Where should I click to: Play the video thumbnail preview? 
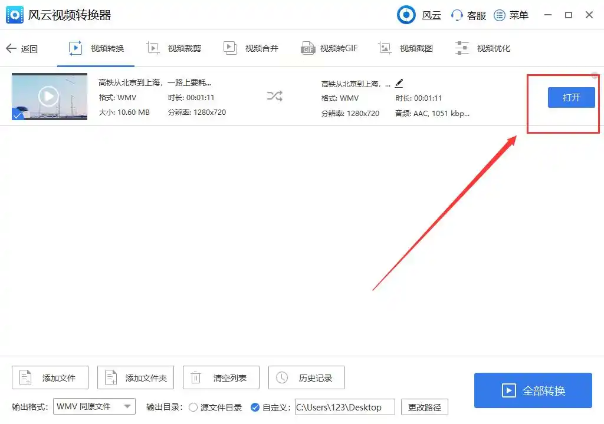48,96
